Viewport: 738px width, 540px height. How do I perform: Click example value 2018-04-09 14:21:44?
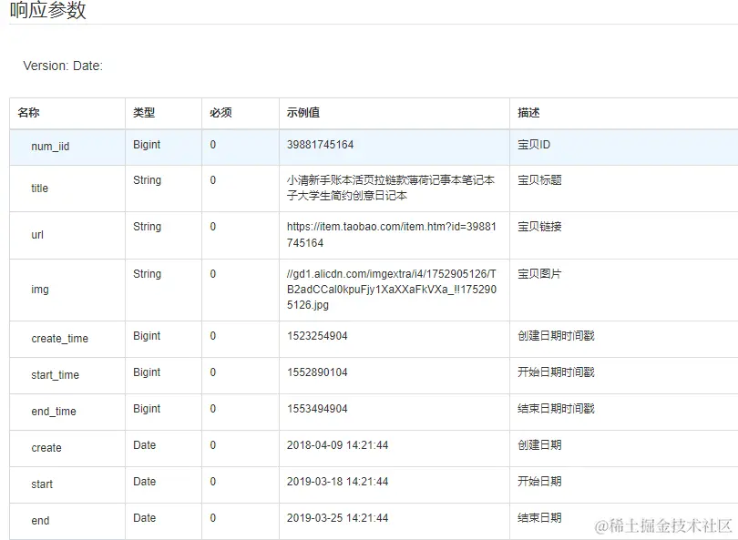[337, 445]
